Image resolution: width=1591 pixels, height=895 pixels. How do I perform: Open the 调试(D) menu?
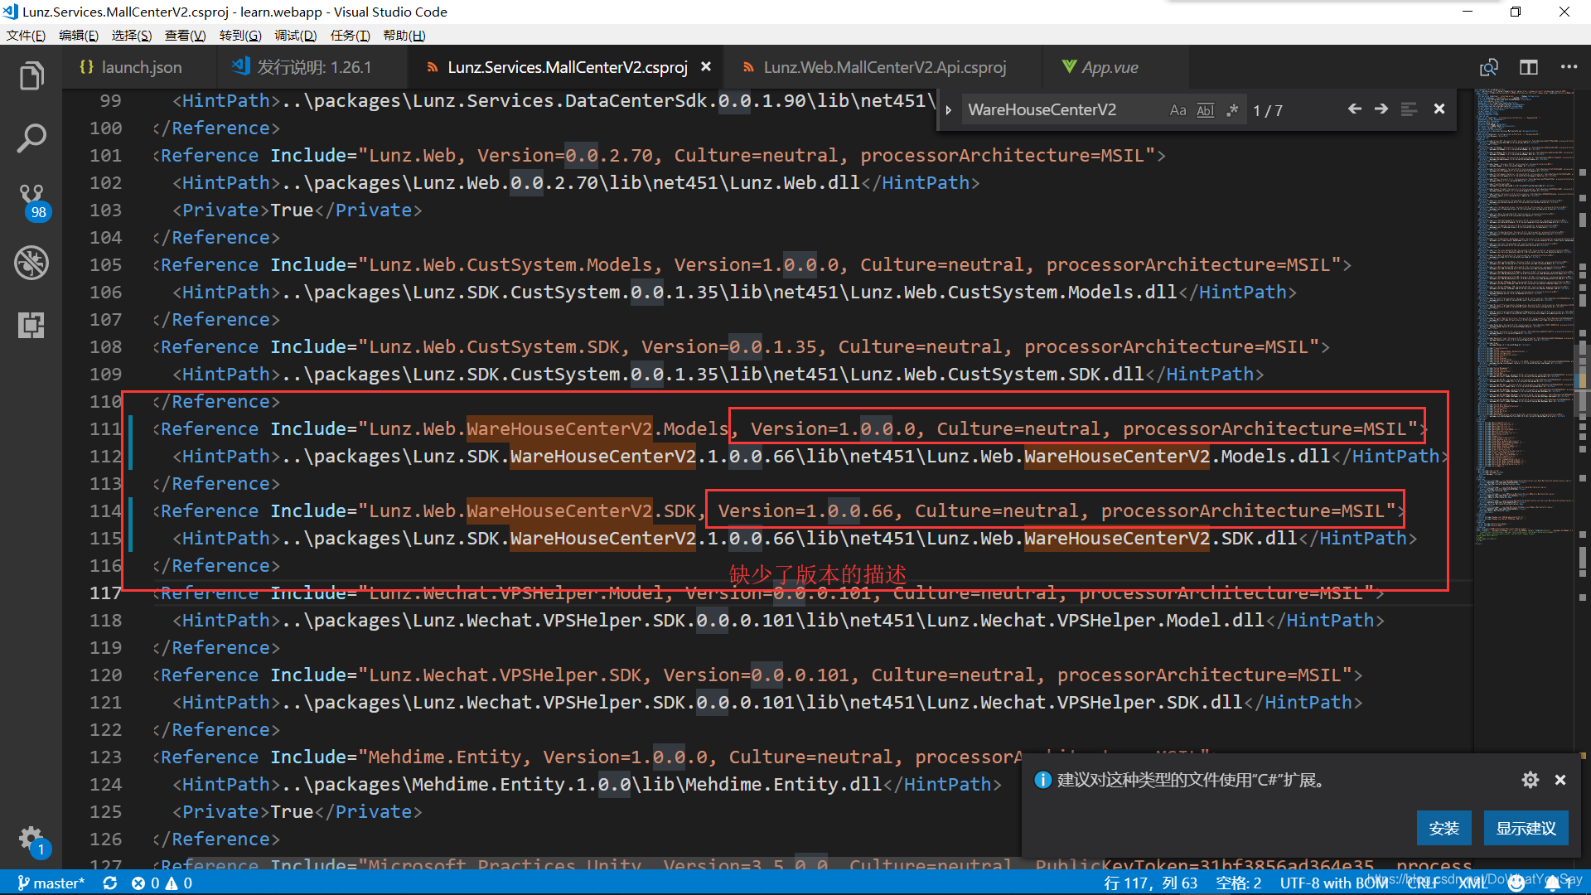pyautogui.click(x=296, y=36)
